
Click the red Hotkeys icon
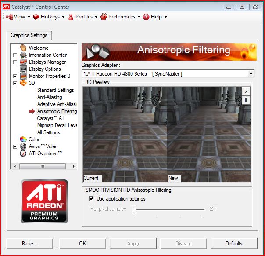pos(36,17)
